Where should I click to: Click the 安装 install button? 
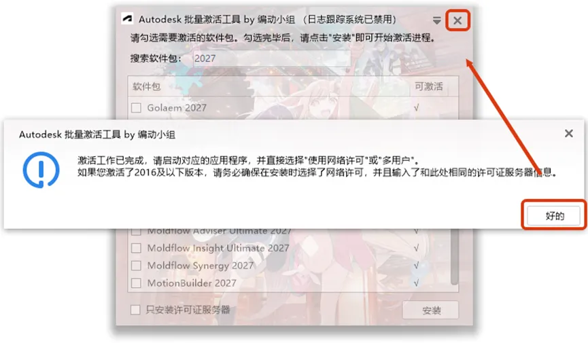[x=431, y=310]
